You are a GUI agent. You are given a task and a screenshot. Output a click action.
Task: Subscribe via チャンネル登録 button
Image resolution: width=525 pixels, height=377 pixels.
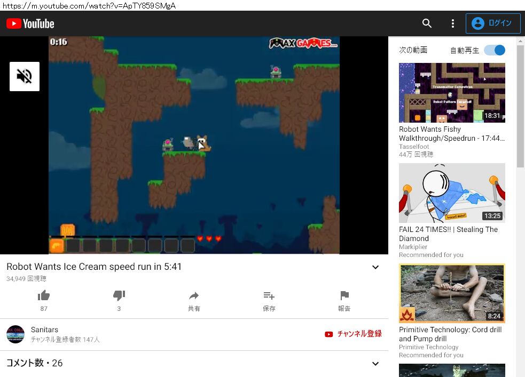pyautogui.click(x=353, y=334)
